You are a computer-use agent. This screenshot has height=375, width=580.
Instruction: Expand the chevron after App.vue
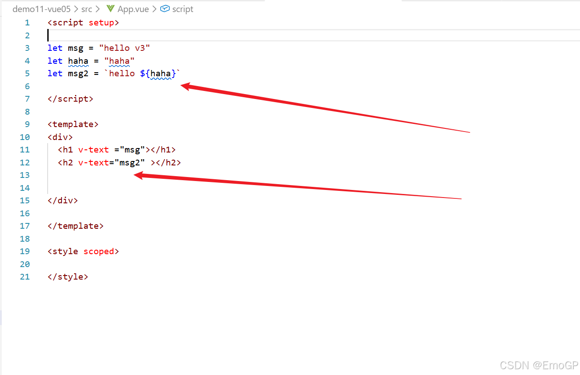click(154, 9)
